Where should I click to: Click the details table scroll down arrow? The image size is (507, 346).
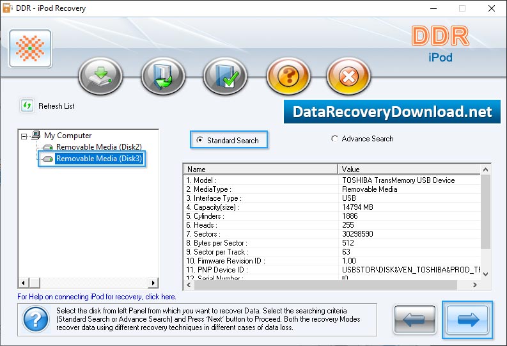(x=485, y=274)
